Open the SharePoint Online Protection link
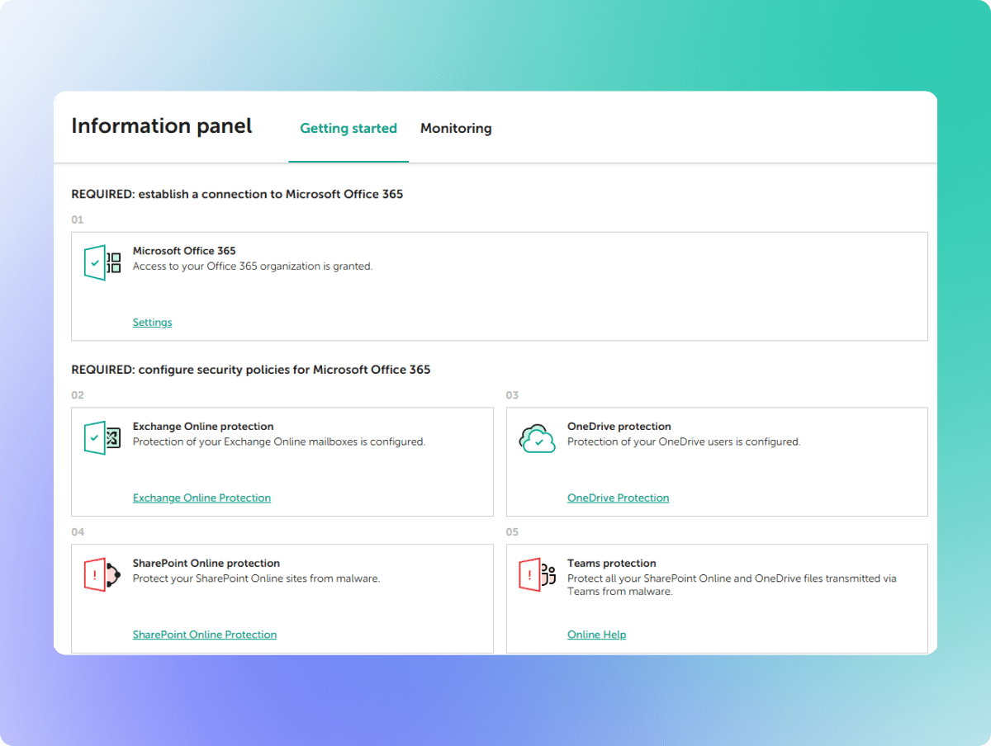 (205, 635)
